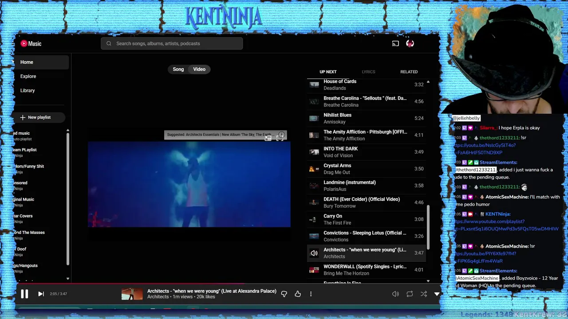Screen dimensions: 568x319
Task: Open the UP NEXT tab
Action: pos(328,72)
